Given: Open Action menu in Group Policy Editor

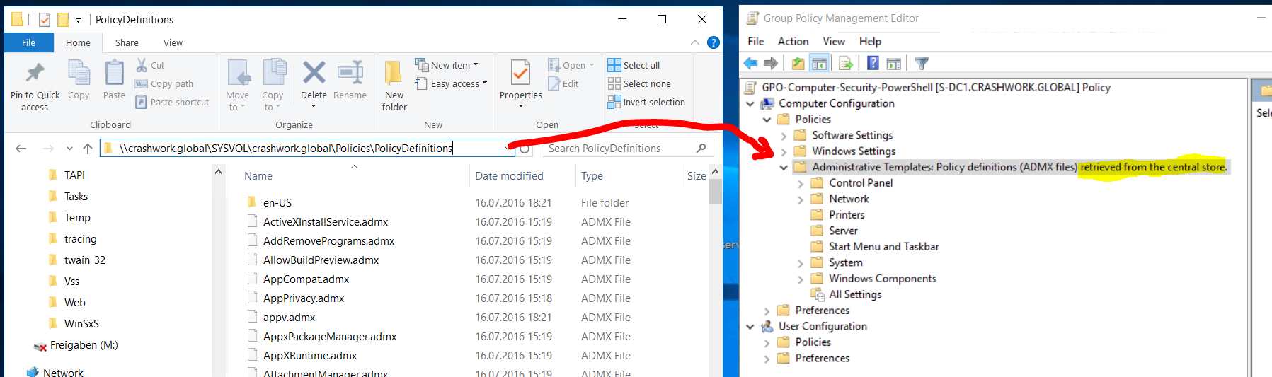Looking at the screenshot, I should 793,41.
